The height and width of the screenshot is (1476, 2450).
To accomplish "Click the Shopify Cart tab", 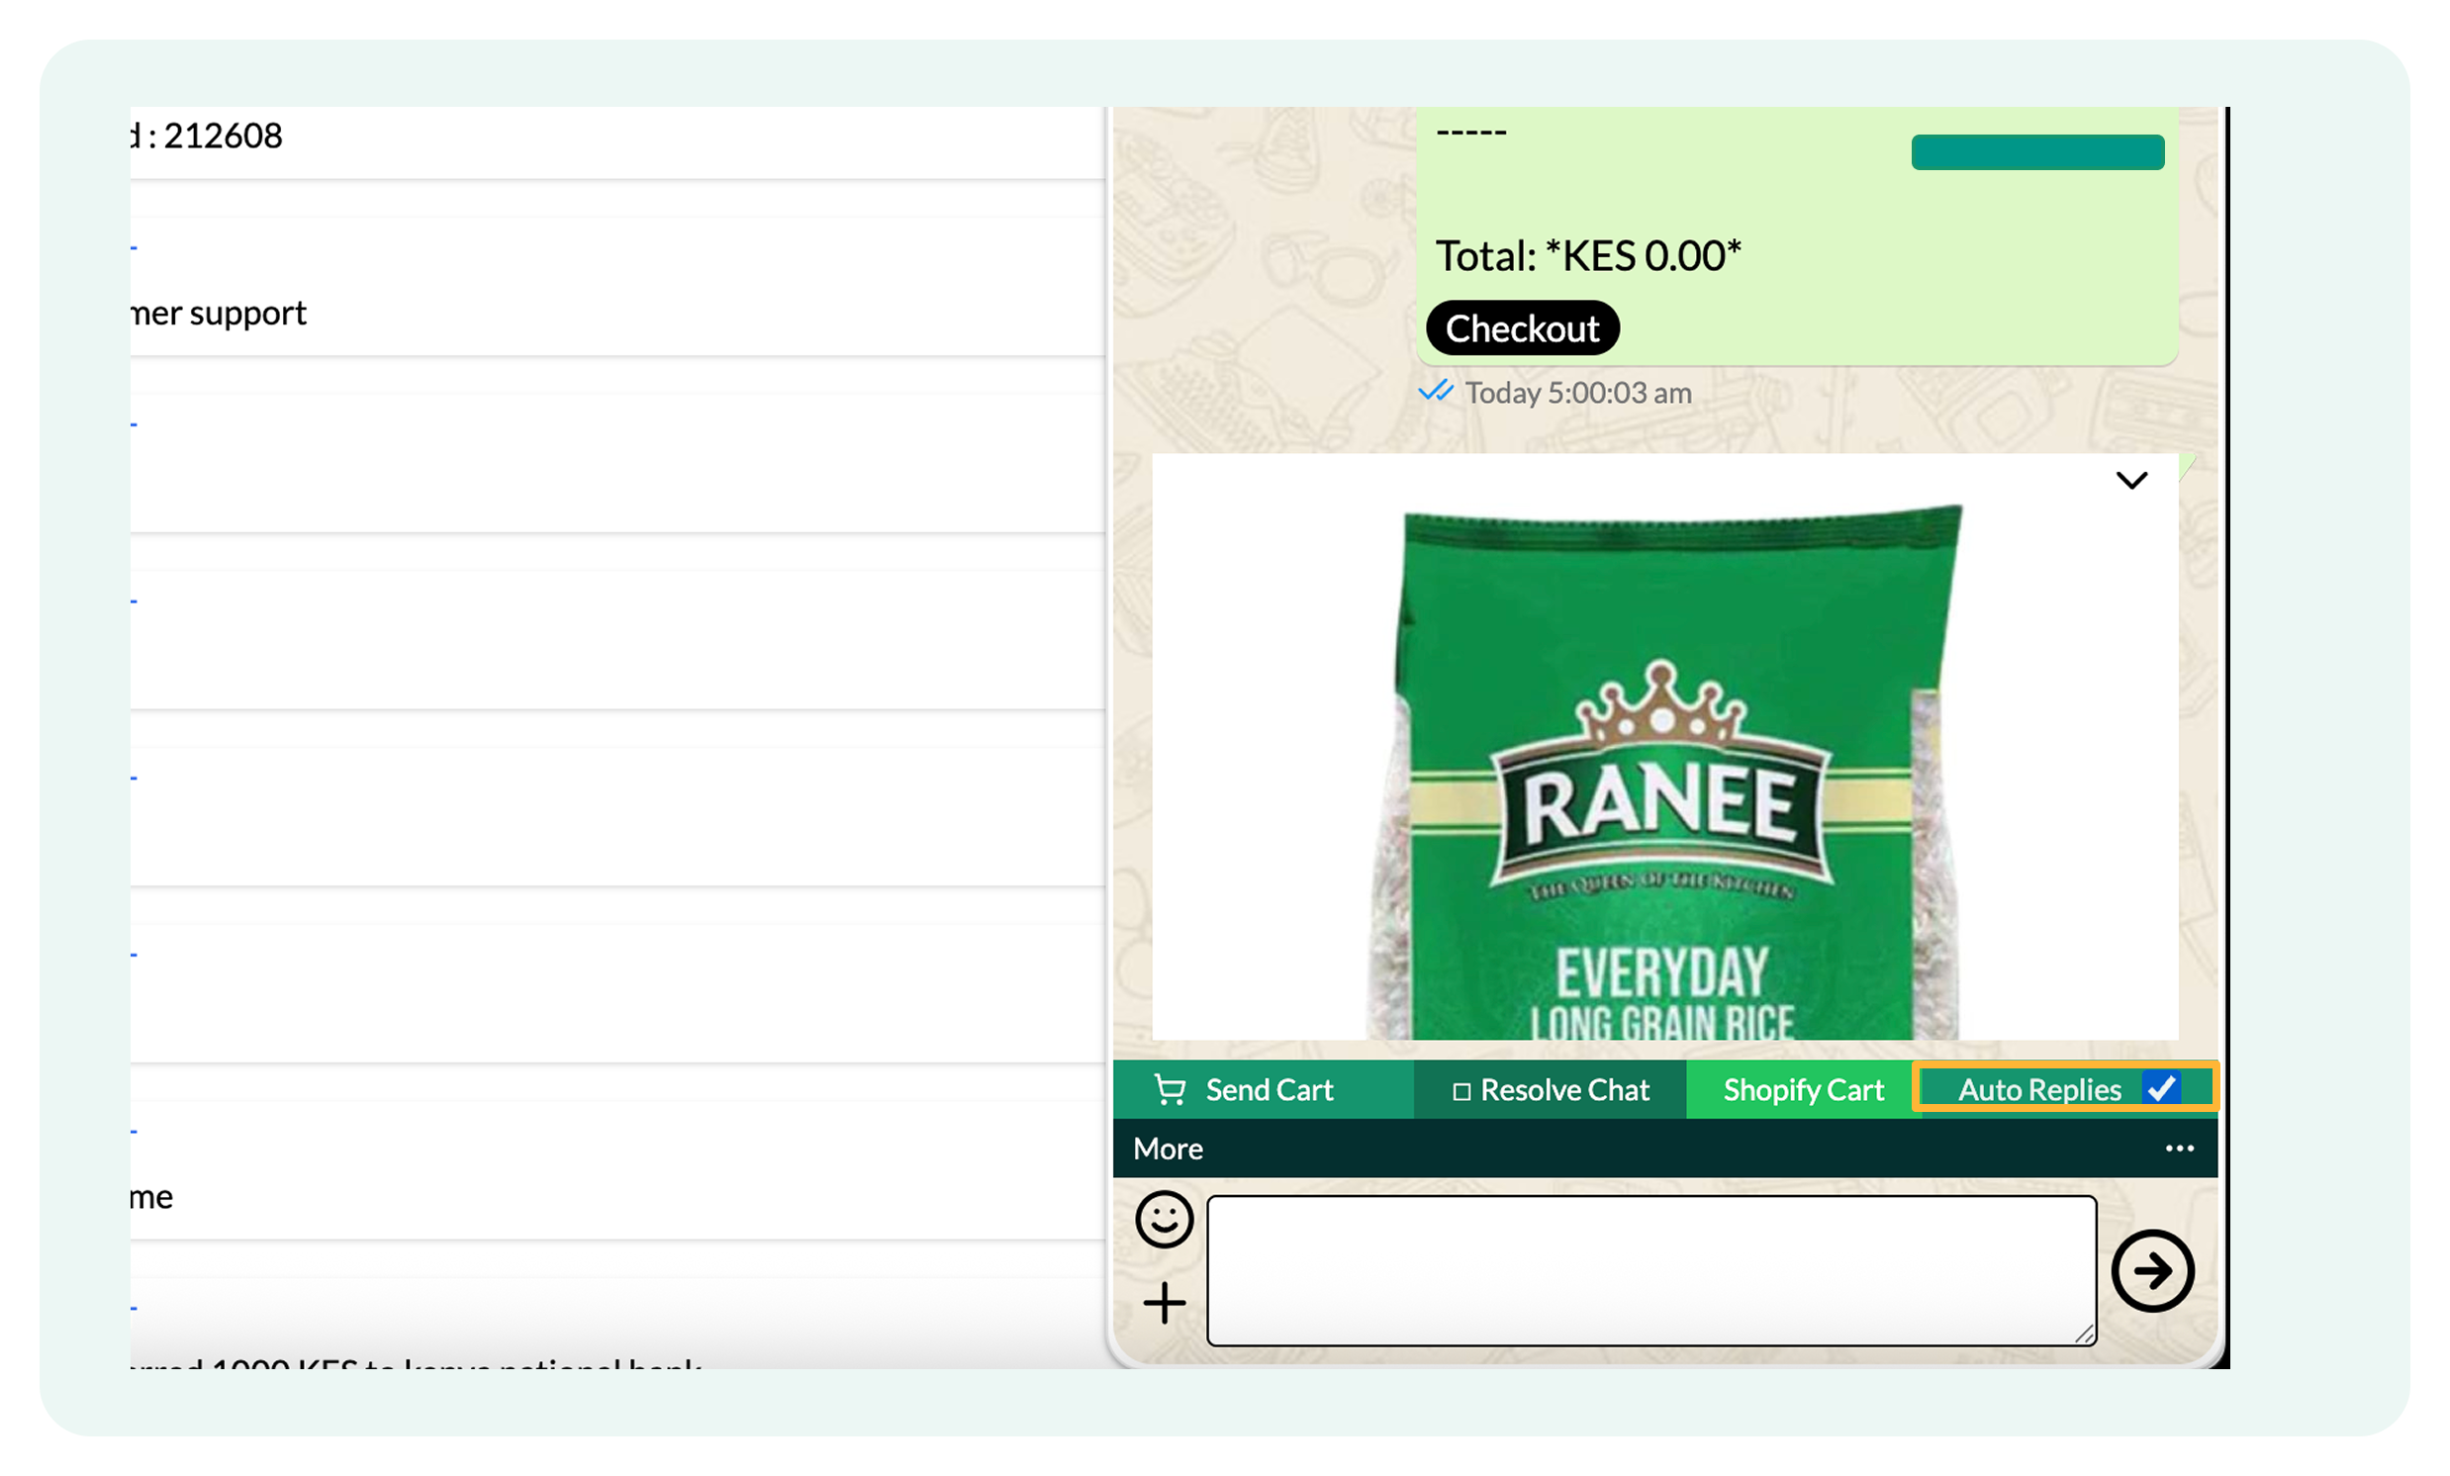I will pyautogui.click(x=1803, y=1090).
